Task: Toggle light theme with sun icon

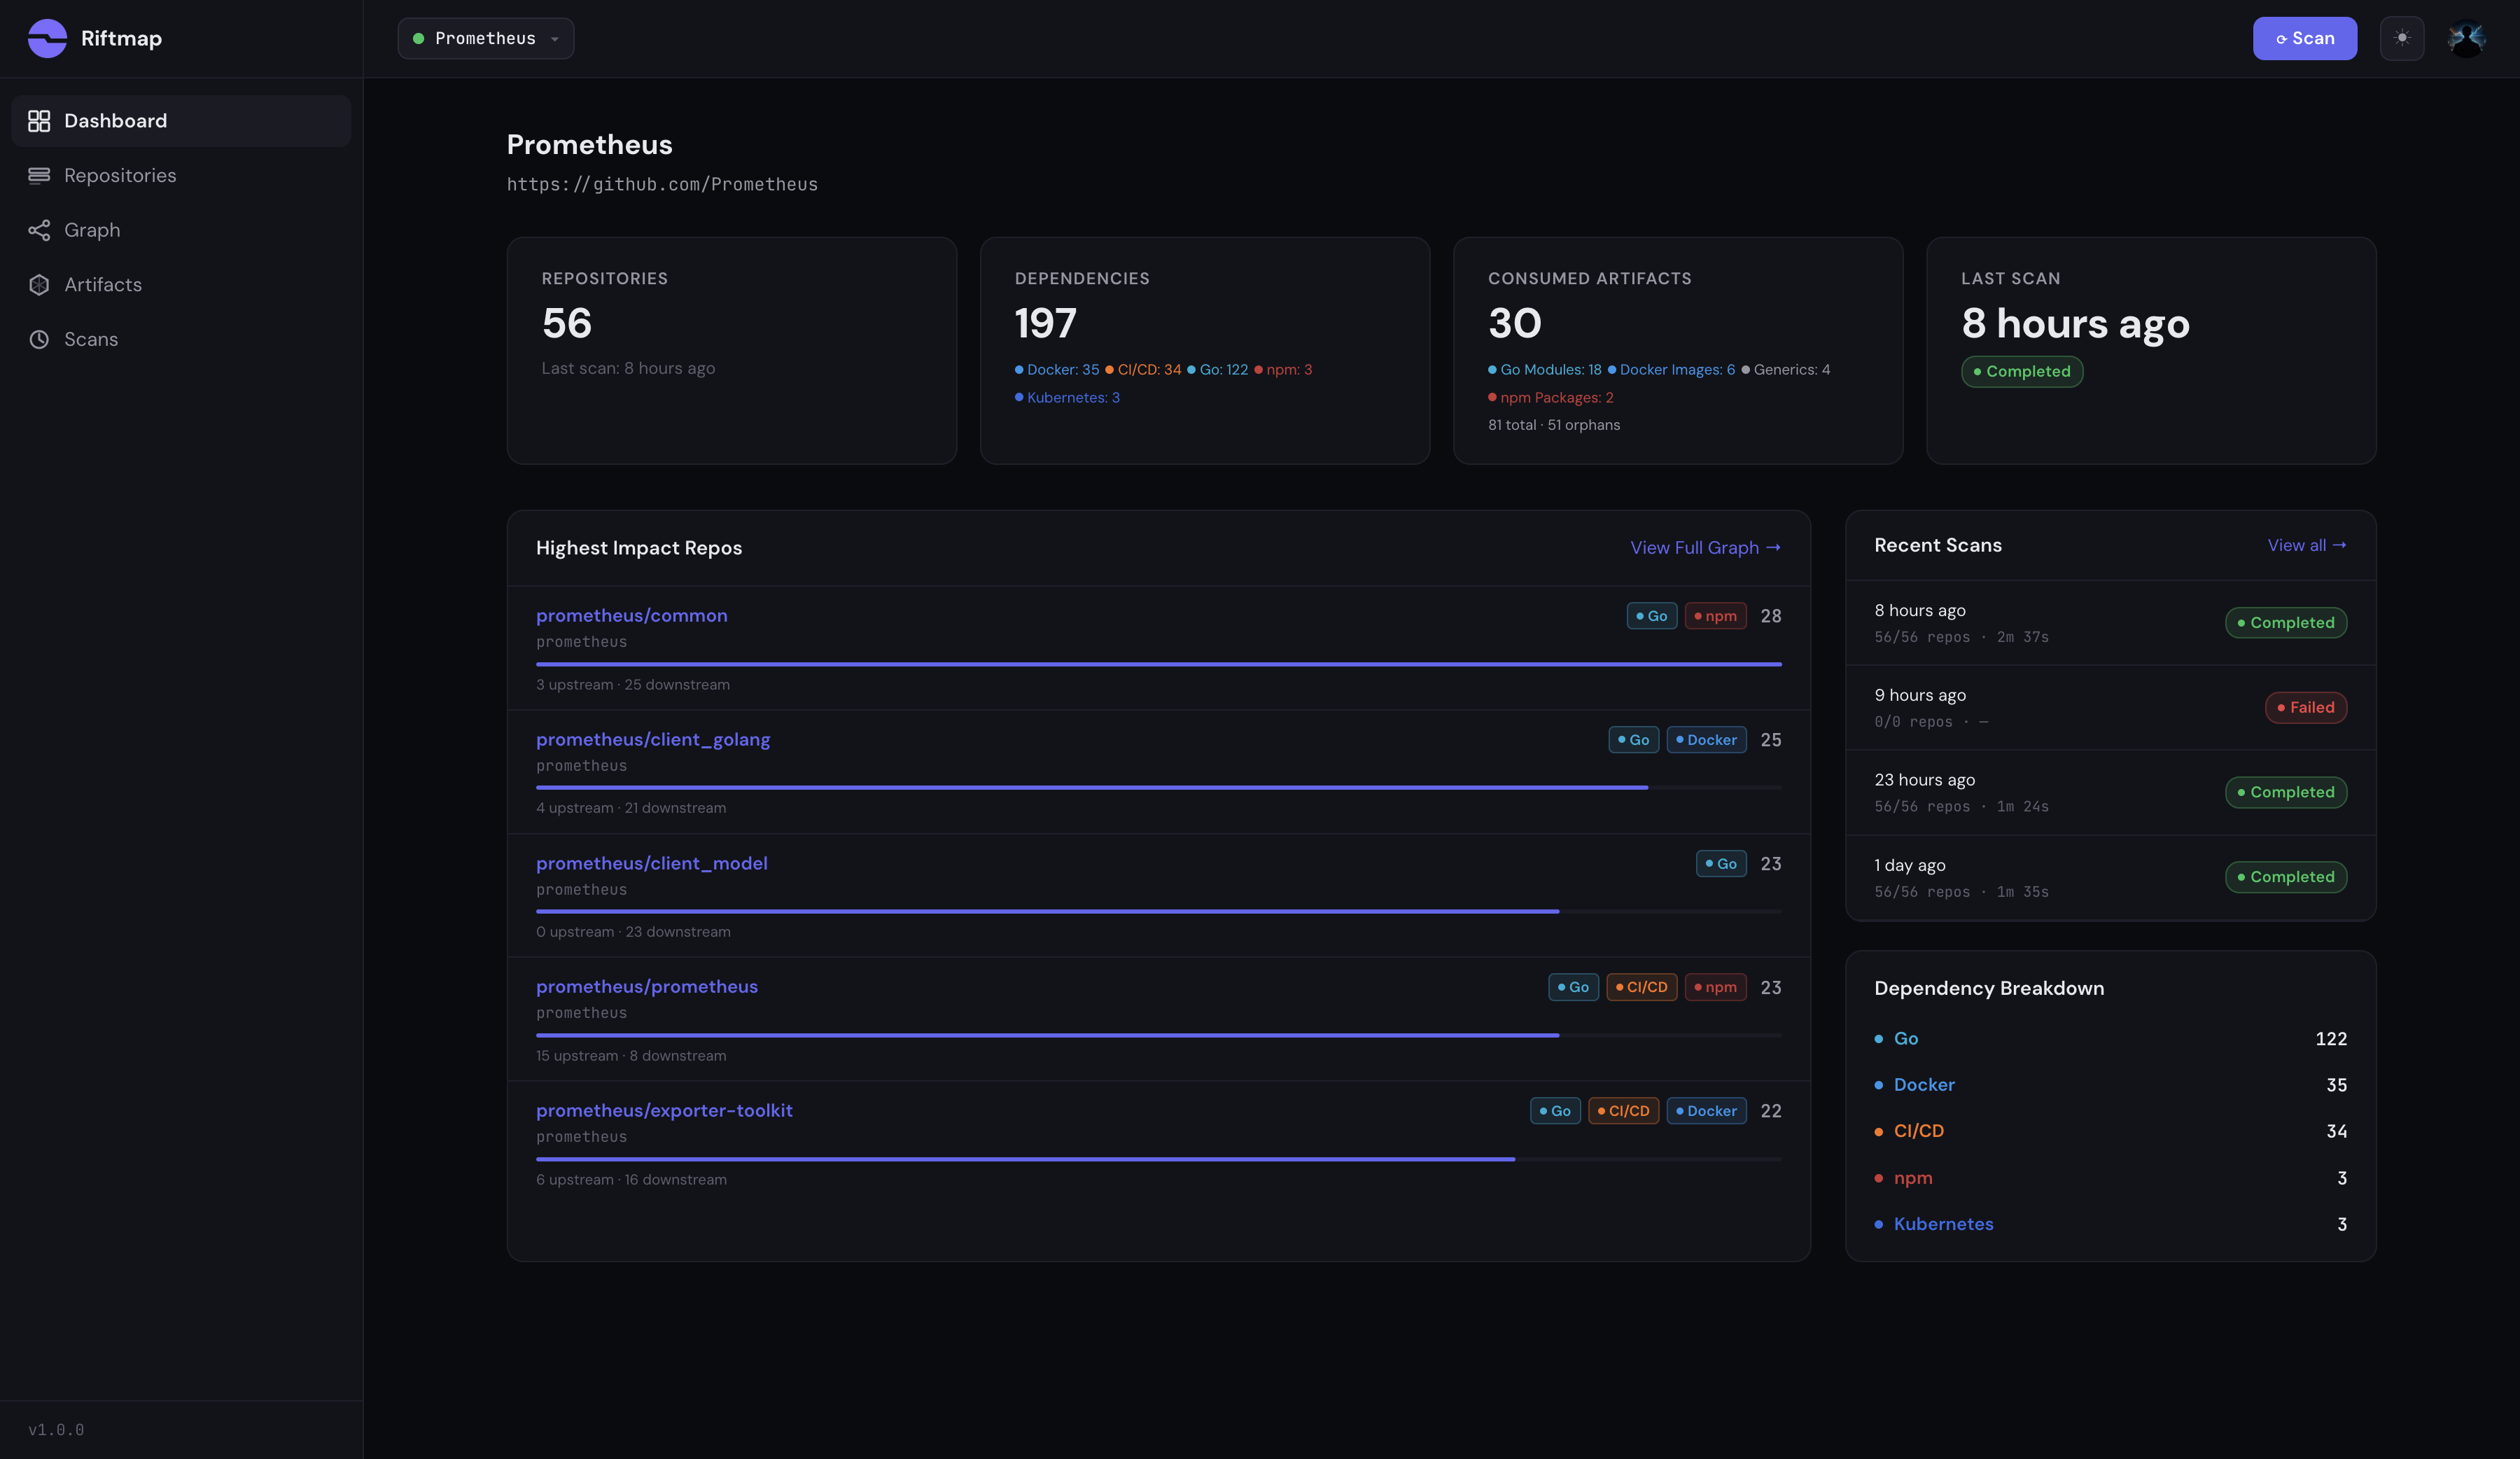Action: (x=2402, y=38)
